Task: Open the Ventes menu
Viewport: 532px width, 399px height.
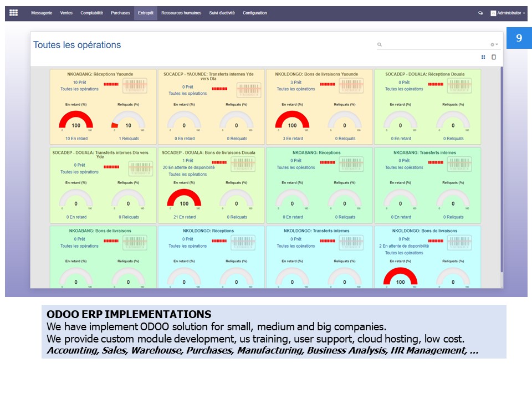Action: coord(66,13)
